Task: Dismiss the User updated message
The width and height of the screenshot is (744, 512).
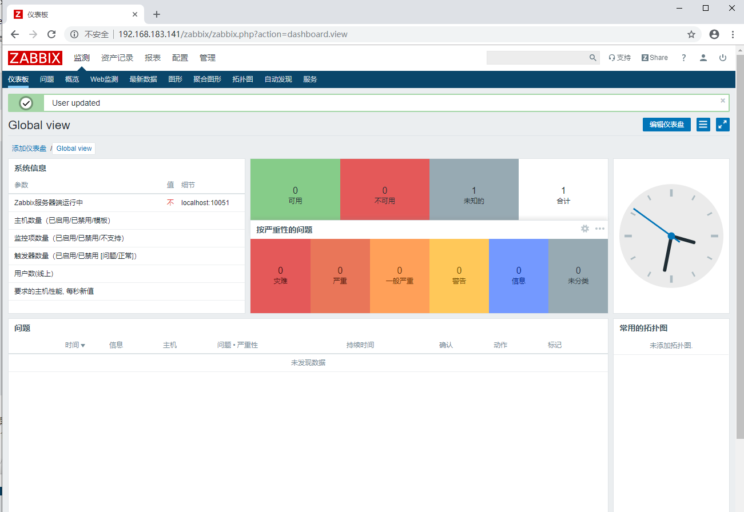Action: click(723, 101)
